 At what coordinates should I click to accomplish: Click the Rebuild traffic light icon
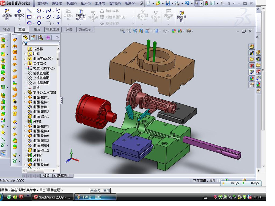pyautogui.click(x=207, y=3)
